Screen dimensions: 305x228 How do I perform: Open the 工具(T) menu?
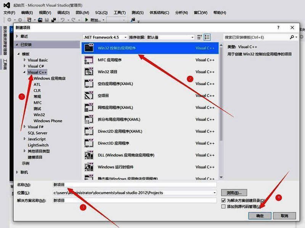tap(120, 12)
